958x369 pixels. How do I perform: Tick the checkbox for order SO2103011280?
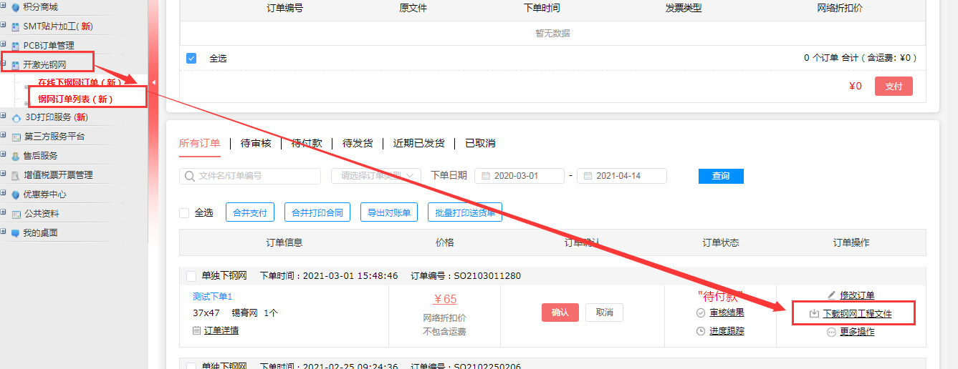click(191, 276)
